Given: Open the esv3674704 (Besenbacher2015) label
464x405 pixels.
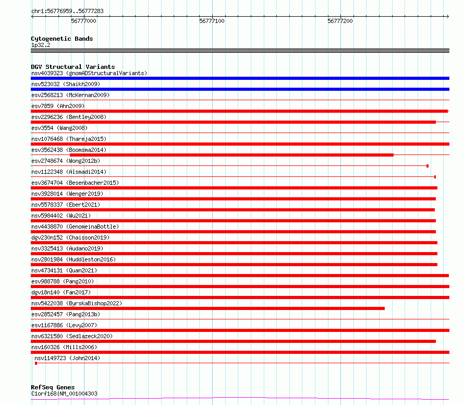Looking at the screenshot, I should (x=75, y=183).
